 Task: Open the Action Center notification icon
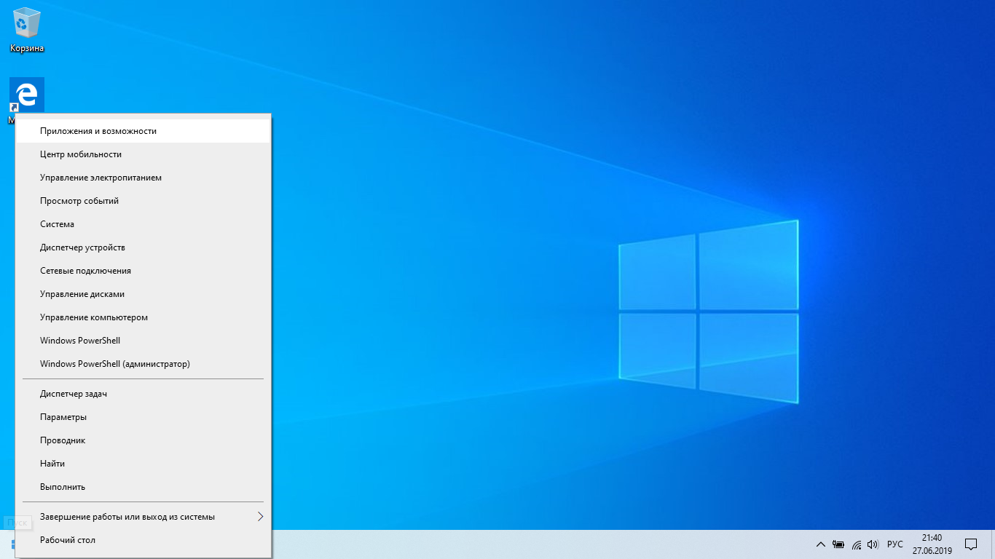tap(970, 544)
